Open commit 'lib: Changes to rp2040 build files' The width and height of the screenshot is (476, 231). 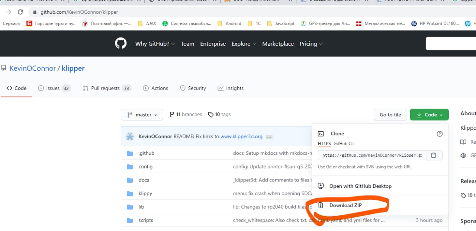click(271, 207)
